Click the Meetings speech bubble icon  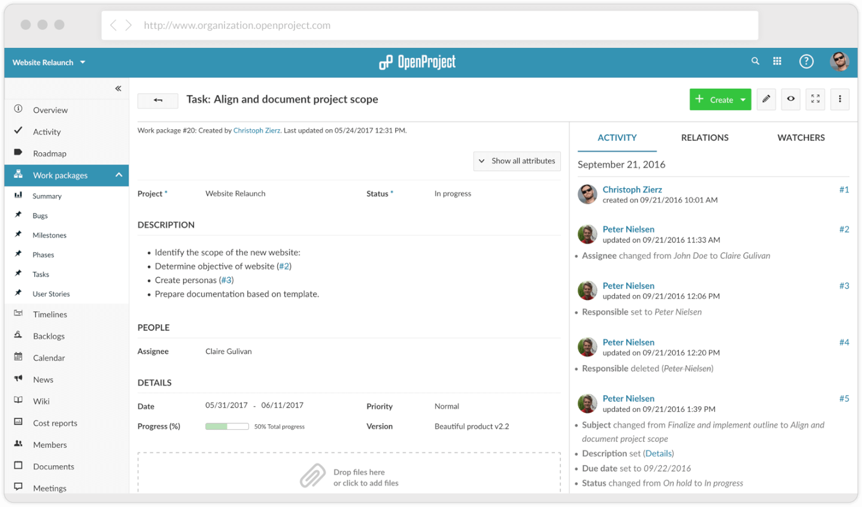19,487
